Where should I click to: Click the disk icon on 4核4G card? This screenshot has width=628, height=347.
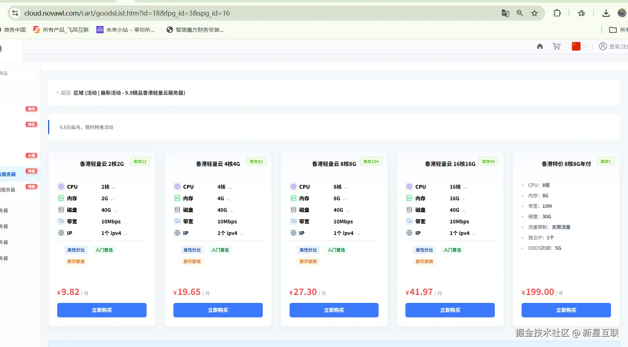(177, 210)
